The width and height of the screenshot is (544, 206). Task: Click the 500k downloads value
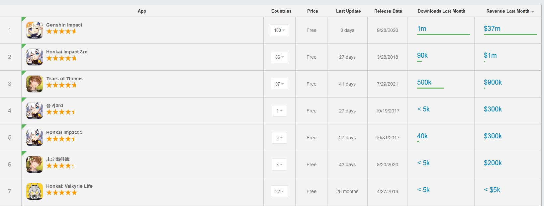pyautogui.click(x=424, y=82)
